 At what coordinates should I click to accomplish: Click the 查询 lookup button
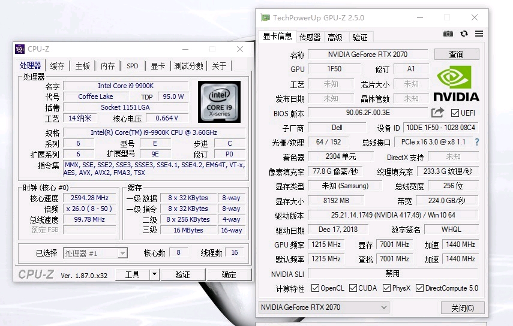click(x=457, y=54)
